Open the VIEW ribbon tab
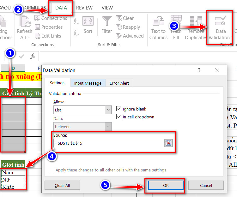The height and width of the screenshot is (197, 237). tap(107, 8)
